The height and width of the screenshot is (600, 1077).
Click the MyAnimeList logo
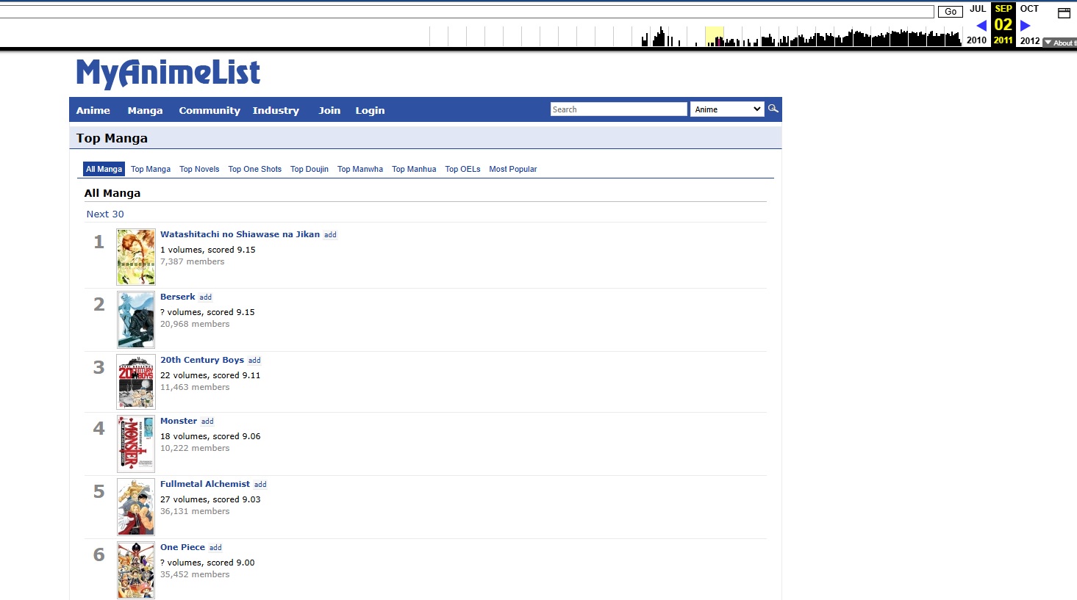[168, 73]
